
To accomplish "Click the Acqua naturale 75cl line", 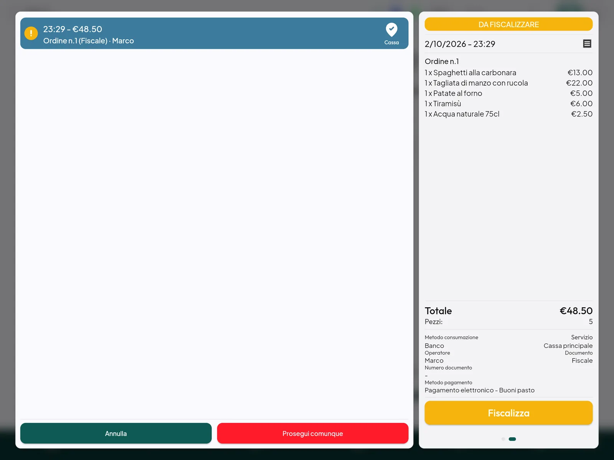I will (x=508, y=114).
